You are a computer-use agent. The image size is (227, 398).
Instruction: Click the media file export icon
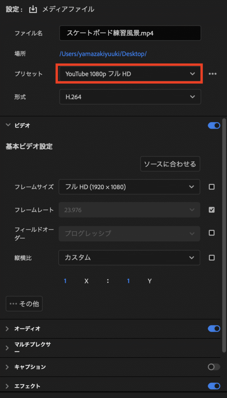33,10
